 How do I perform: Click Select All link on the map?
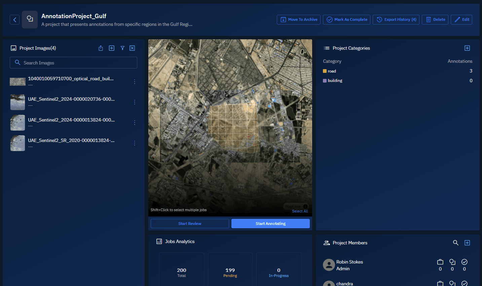(x=300, y=211)
